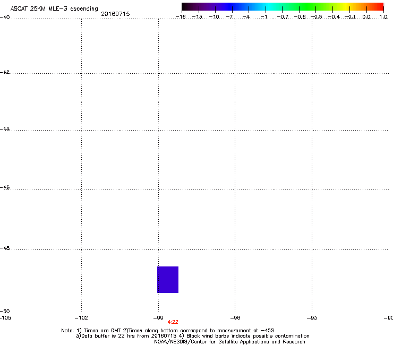Click the -42 latitude axis label
Screen dimensions: 393x345
coord(5,72)
